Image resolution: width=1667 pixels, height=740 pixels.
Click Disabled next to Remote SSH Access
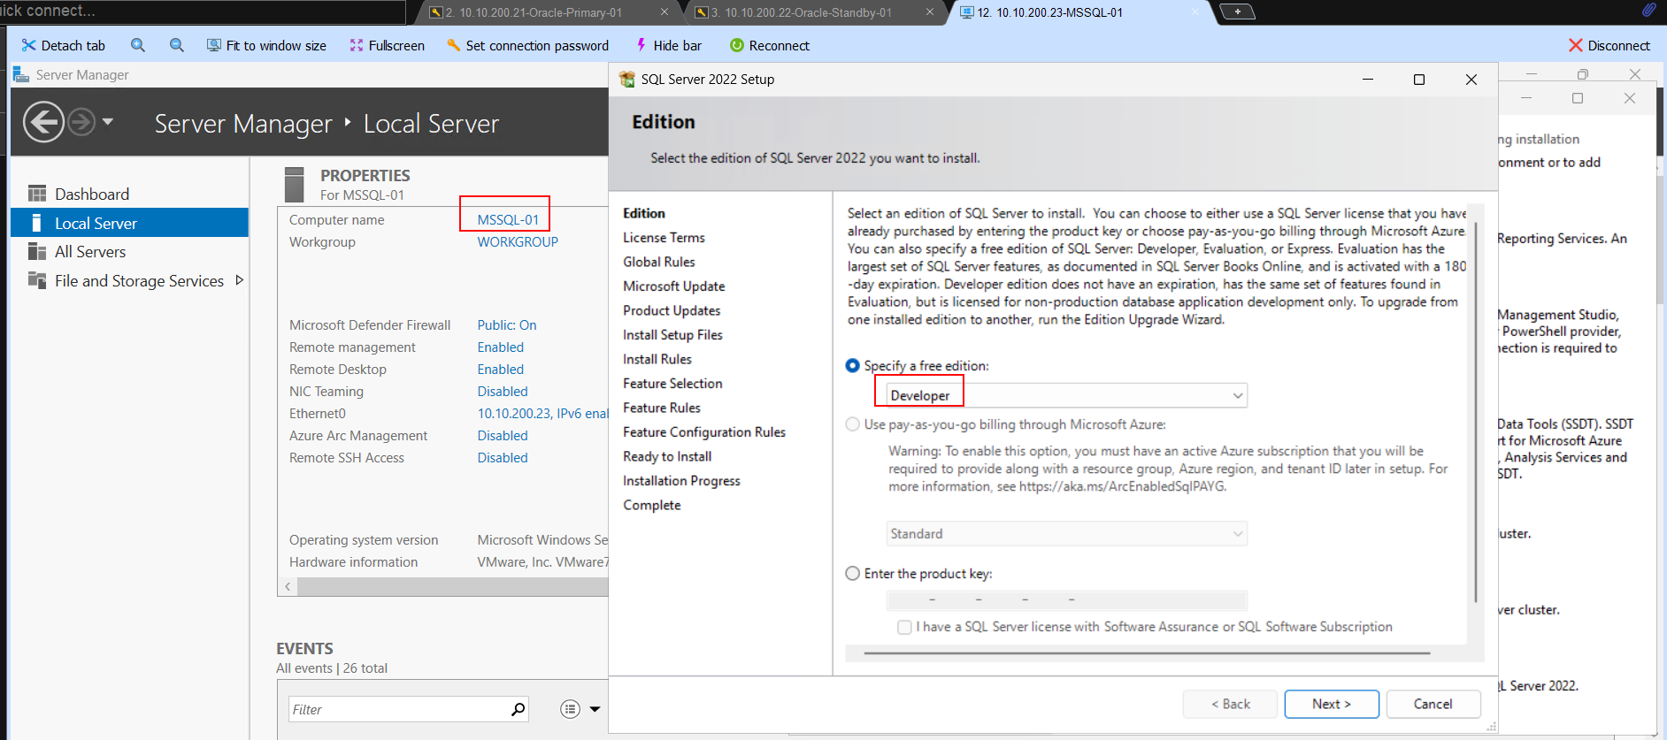pos(503,458)
